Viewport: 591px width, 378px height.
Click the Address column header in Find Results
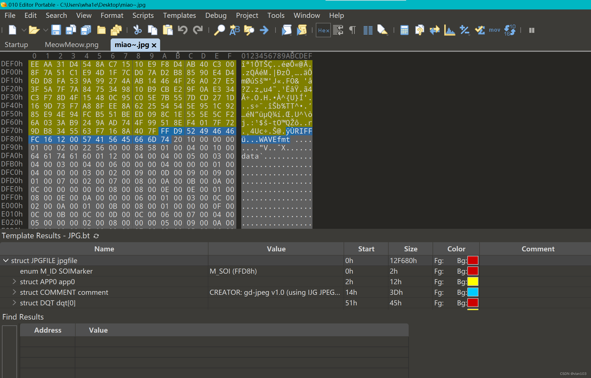click(48, 330)
